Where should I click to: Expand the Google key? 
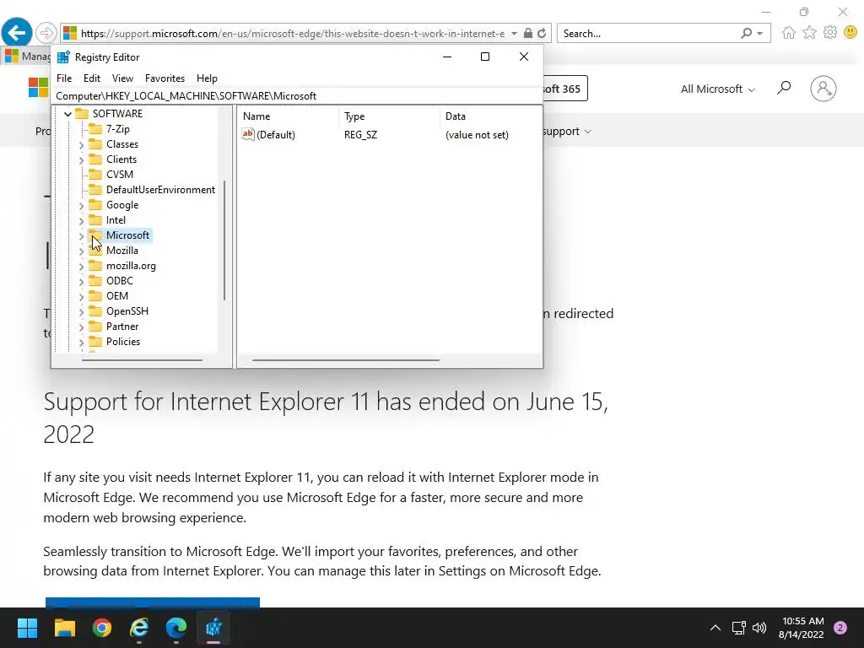coord(82,206)
